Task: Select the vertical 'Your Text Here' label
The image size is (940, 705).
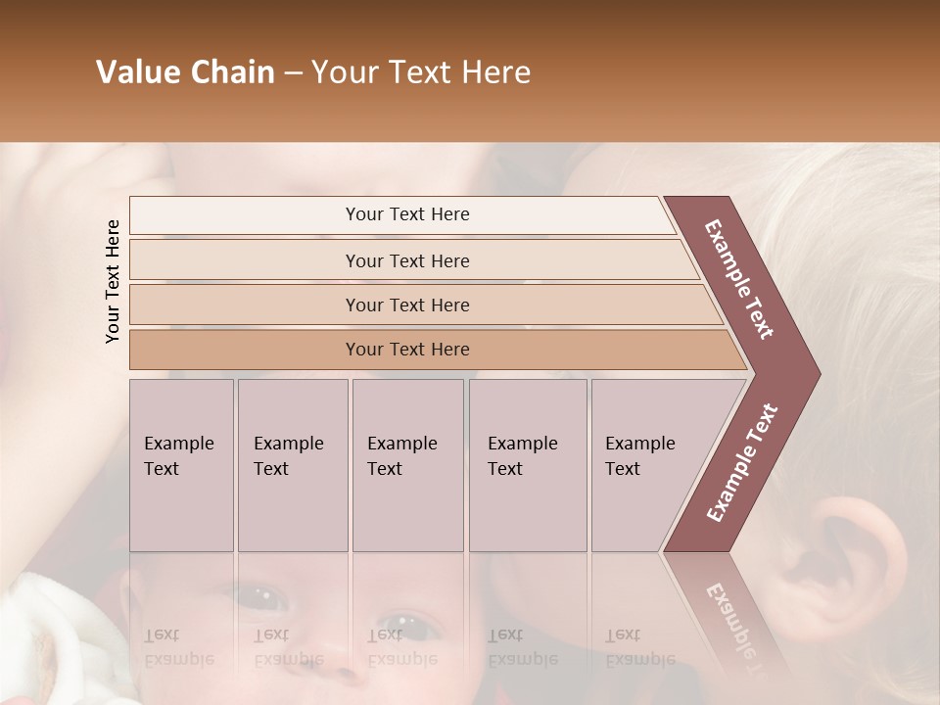Action: (113, 282)
